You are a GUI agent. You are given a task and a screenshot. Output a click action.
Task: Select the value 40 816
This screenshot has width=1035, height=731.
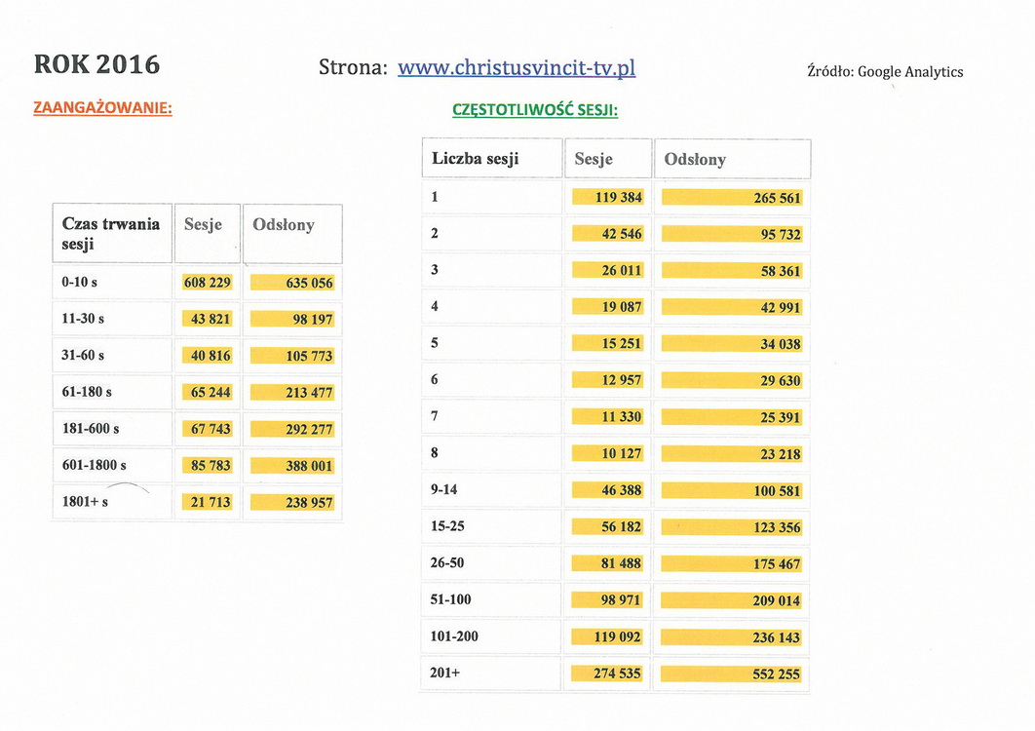211,356
